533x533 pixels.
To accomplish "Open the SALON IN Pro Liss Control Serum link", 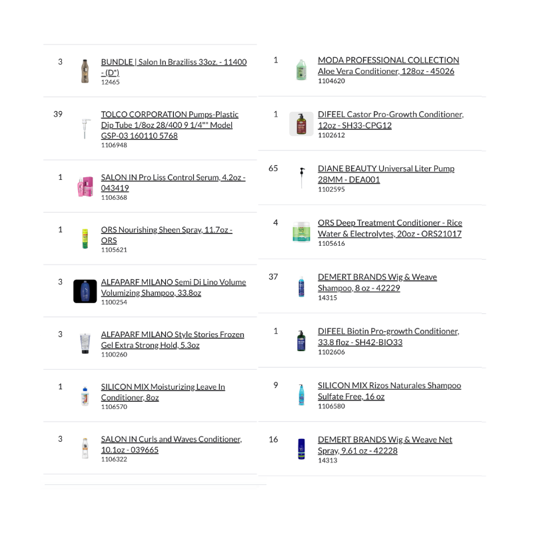I will click(x=173, y=183).
